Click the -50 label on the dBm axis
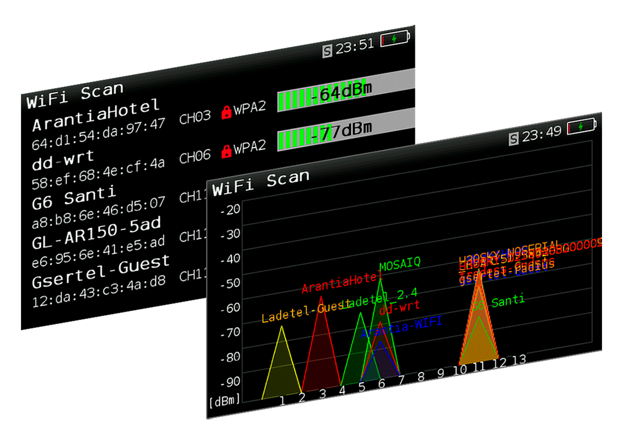 pos(230,283)
